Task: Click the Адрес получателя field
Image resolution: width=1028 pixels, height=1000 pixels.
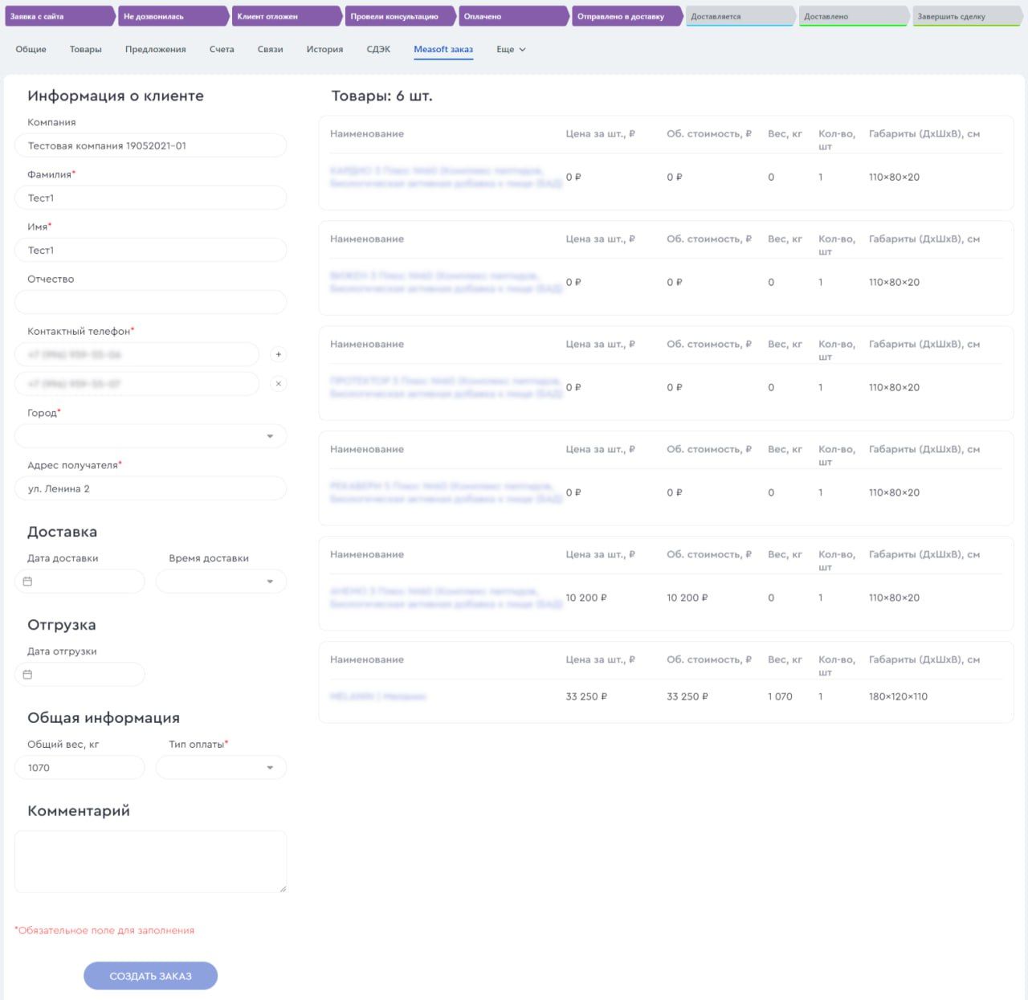Action: point(151,488)
